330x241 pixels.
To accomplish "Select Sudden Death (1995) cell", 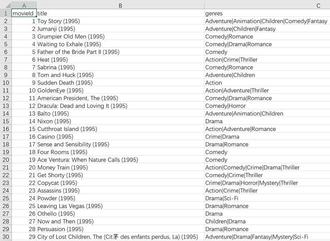I will tap(120, 83).
